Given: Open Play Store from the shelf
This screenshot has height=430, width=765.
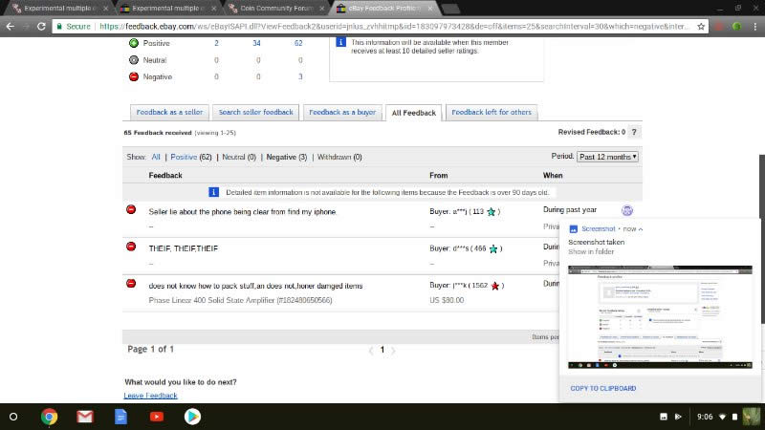Looking at the screenshot, I should [x=192, y=417].
